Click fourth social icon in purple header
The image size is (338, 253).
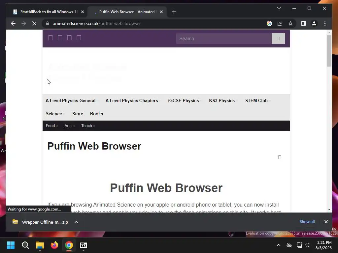point(79,38)
